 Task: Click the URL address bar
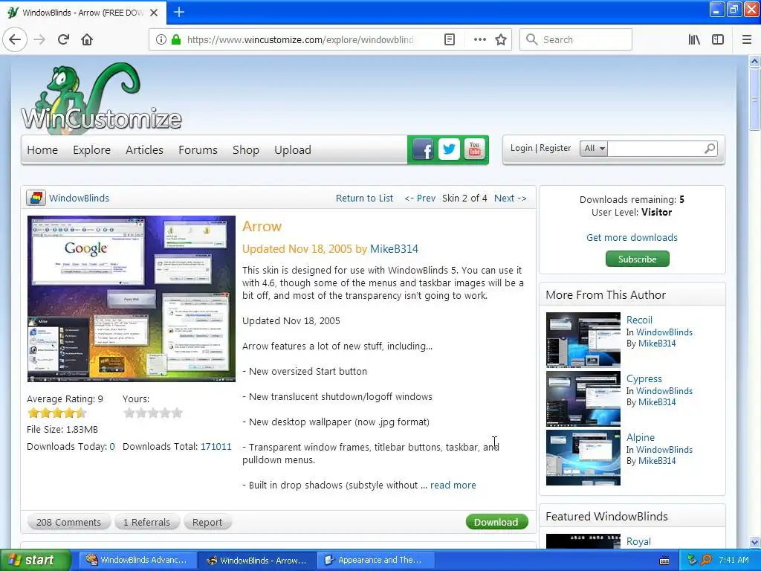pyautogui.click(x=301, y=40)
